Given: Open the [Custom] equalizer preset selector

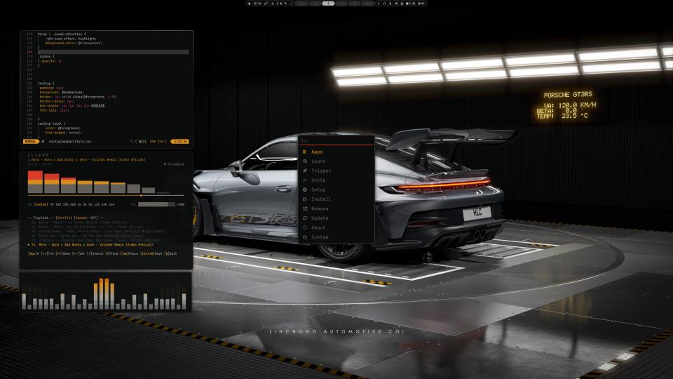Looking at the screenshot, I should (39, 204).
